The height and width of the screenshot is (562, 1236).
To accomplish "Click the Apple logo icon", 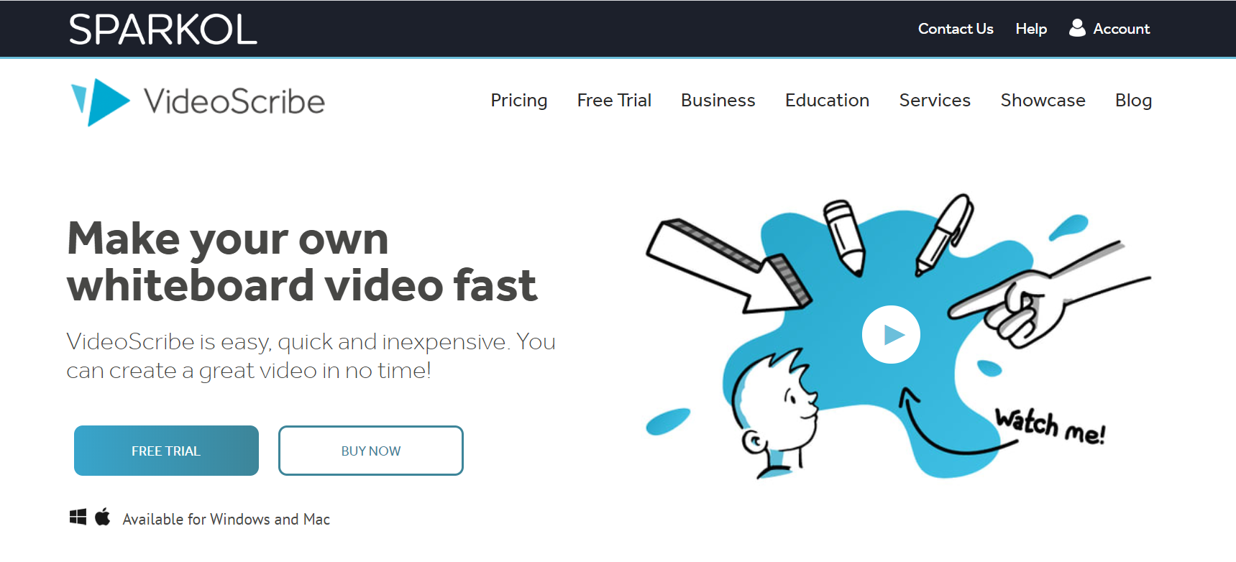I will coord(103,516).
